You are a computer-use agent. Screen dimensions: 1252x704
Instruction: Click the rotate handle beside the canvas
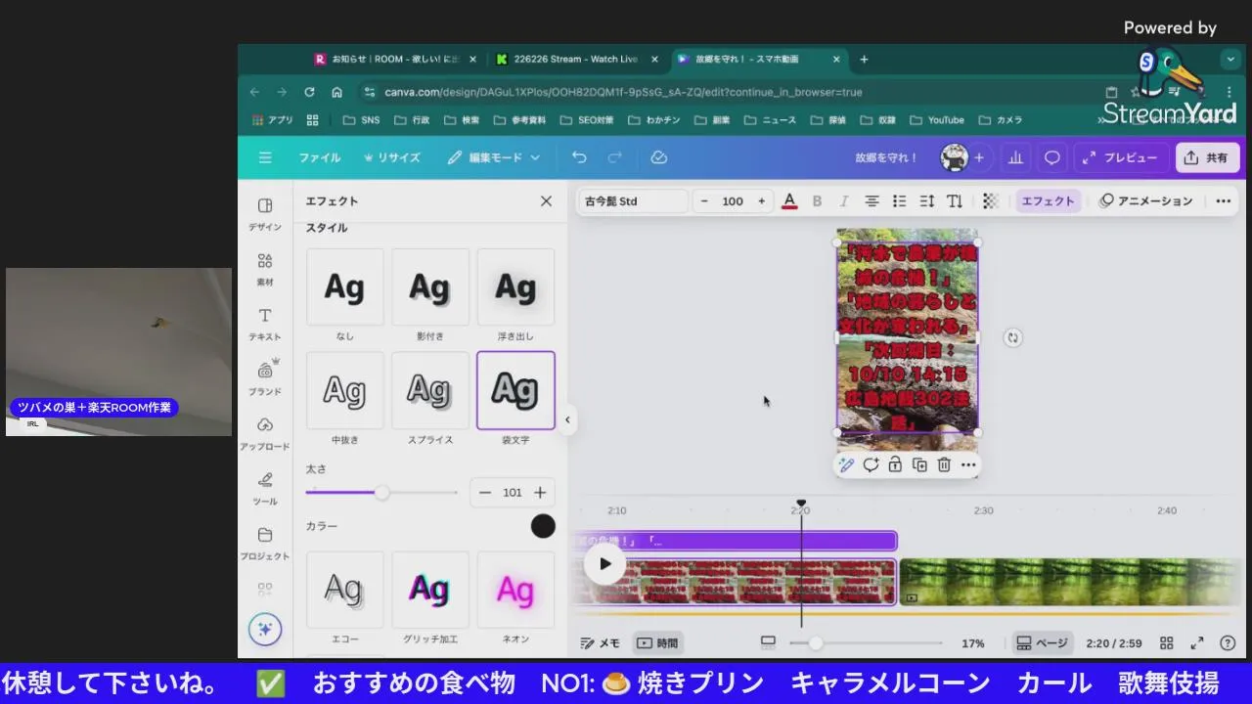(1013, 337)
